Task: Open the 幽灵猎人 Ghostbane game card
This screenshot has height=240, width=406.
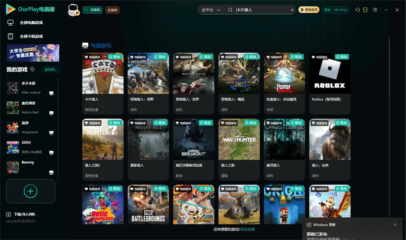Action: [284, 150]
